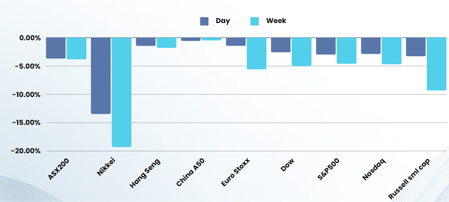Select the ASX200 Day bar
The height and width of the screenshot is (202, 449).
56,48
